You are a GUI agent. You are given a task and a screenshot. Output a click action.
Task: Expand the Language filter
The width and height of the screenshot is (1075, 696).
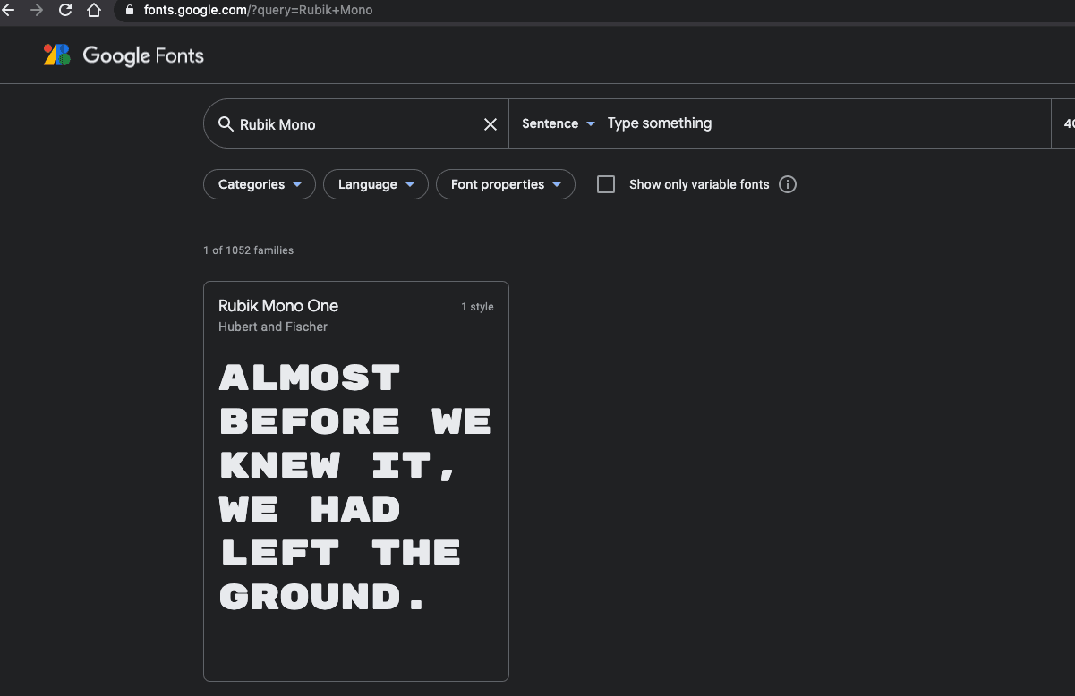click(376, 184)
